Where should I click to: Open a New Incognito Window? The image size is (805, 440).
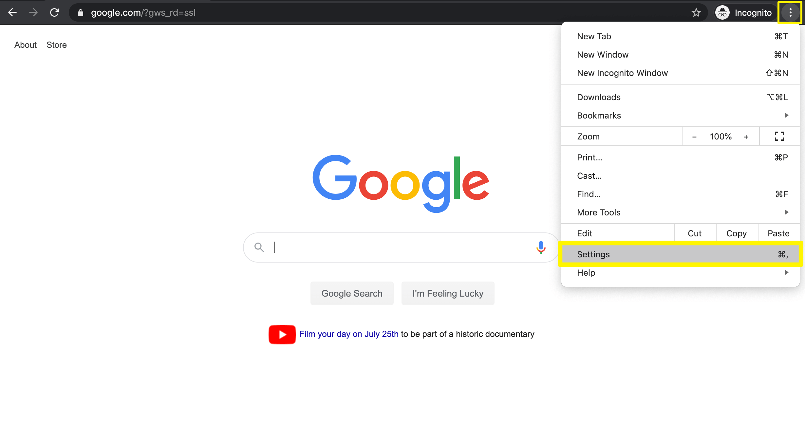[x=622, y=73]
